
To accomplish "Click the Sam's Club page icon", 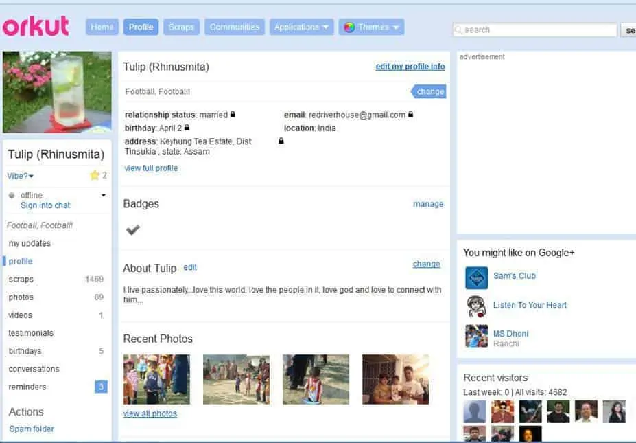I will [x=476, y=277].
